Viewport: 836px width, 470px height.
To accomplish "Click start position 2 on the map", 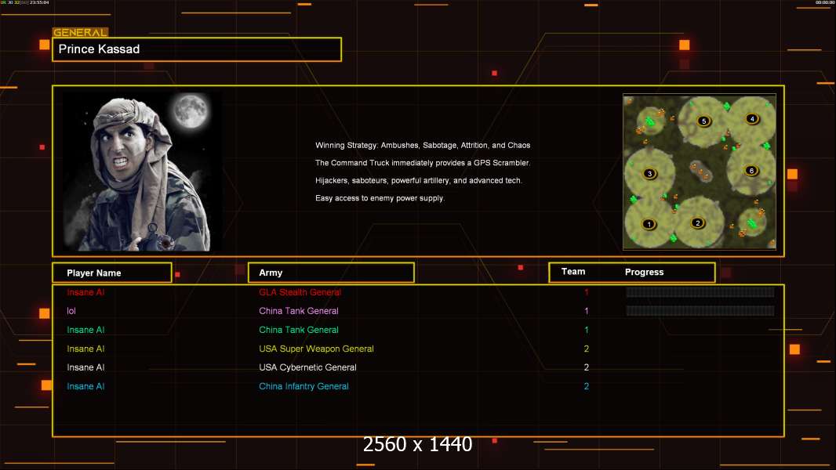I will coord(697,223).
